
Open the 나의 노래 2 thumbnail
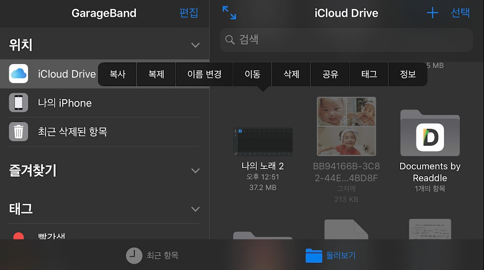(263, 141)
